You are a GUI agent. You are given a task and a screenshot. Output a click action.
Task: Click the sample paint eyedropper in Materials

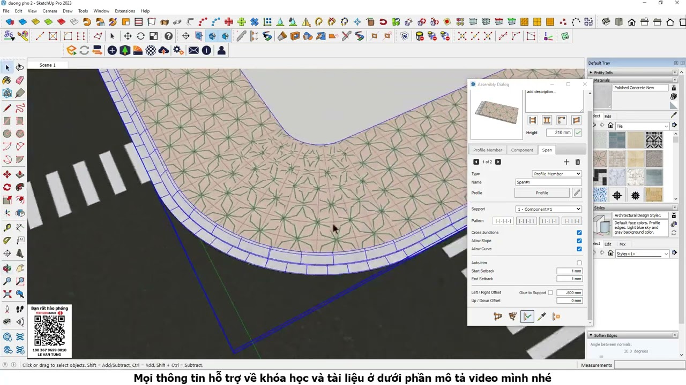[x=674, y=115]
